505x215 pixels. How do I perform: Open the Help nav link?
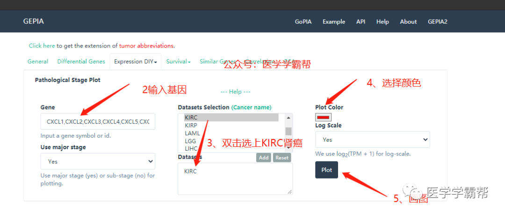[382, 22]
